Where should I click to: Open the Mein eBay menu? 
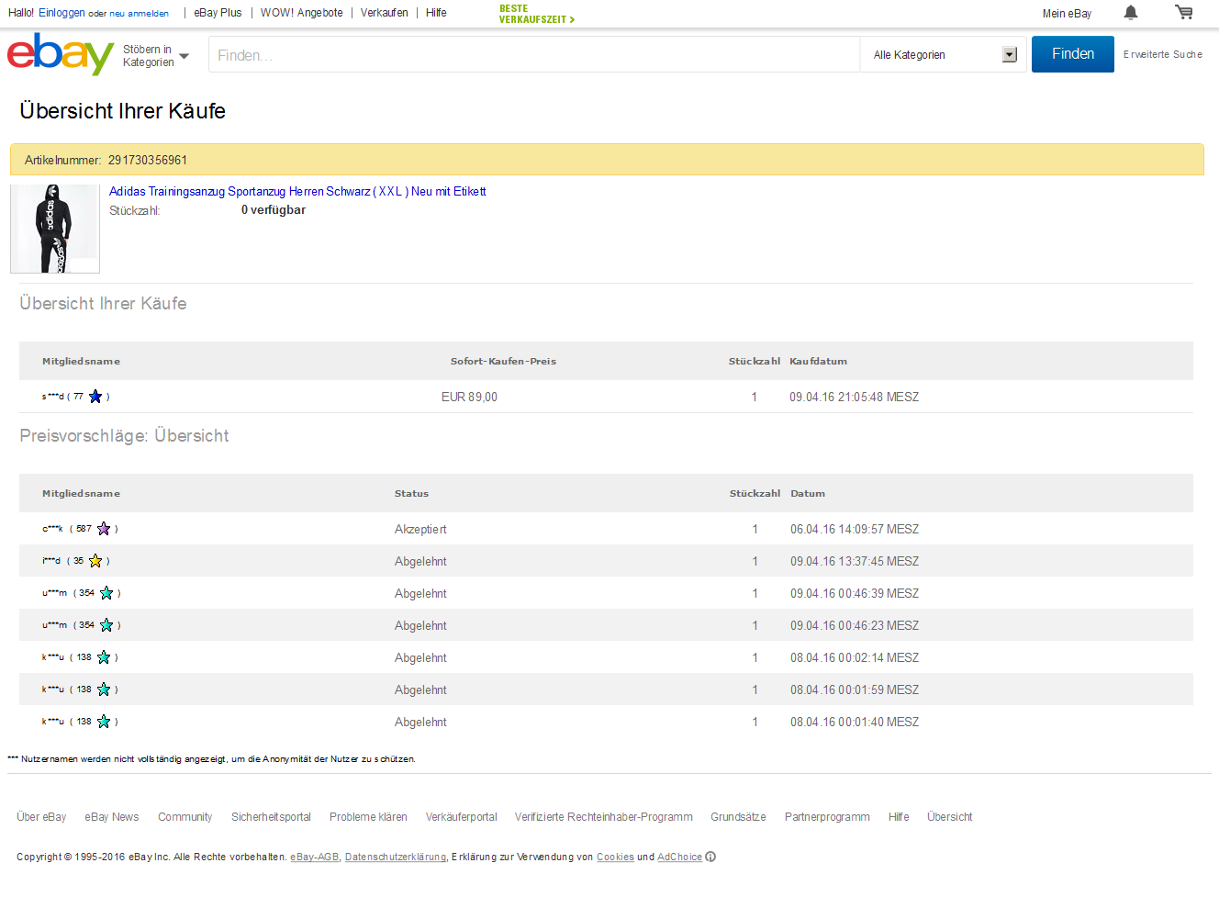tap(1067, 14)
